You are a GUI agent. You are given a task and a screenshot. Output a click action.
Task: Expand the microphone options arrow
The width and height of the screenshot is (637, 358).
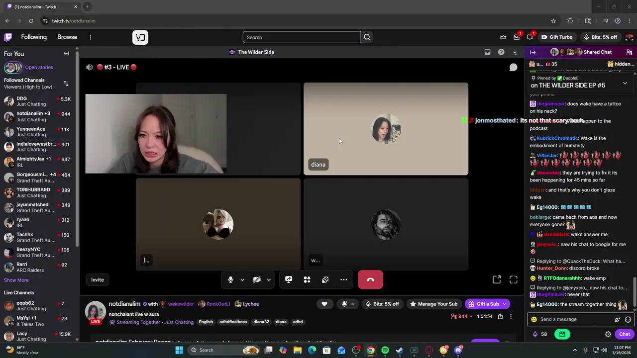[x=242, y=280]
